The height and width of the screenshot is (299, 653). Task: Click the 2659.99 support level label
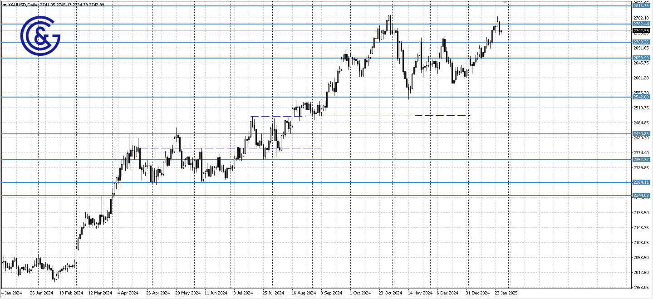click(642, 58)
